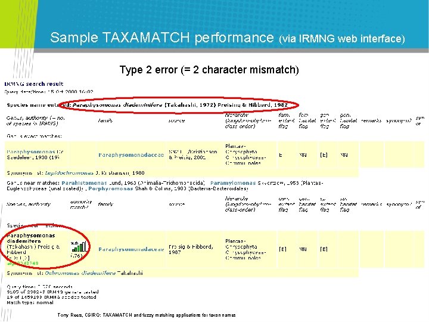Click the 'IRMNG genera tested' count line
Screen dimensions: 429x322
[52, 292]
